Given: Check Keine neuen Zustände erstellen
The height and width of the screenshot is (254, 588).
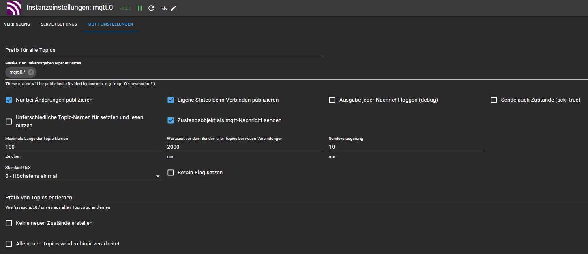Looking at the screenshot, I should (x=9, y=223).
